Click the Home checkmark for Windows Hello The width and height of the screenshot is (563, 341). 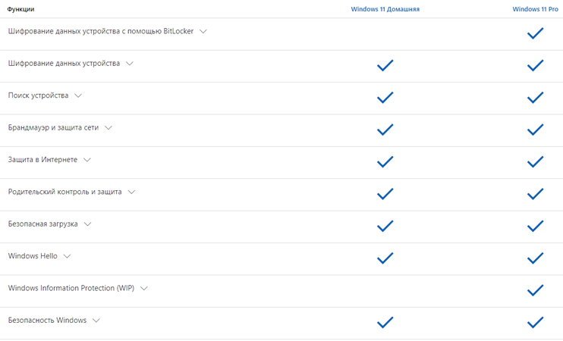tap(385, 258)
